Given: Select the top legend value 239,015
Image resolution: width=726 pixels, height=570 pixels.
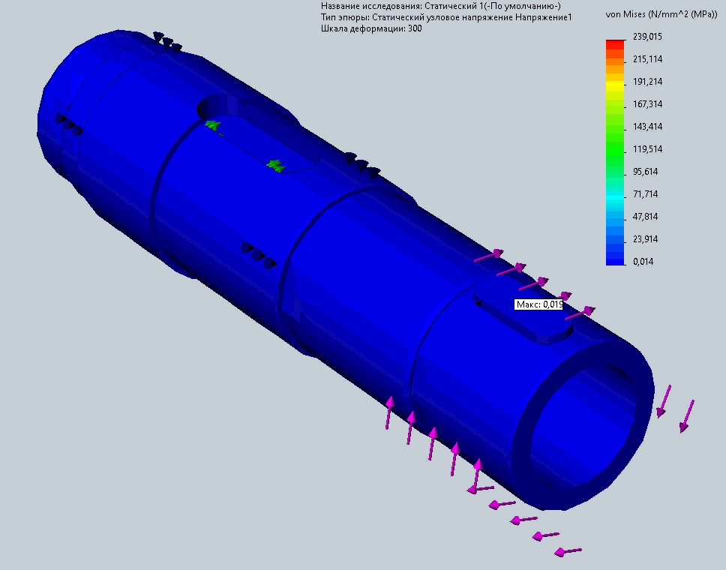Looking at the screenshot, I should click(647, 37).
